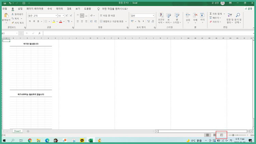Open font size dropdown

63,16
